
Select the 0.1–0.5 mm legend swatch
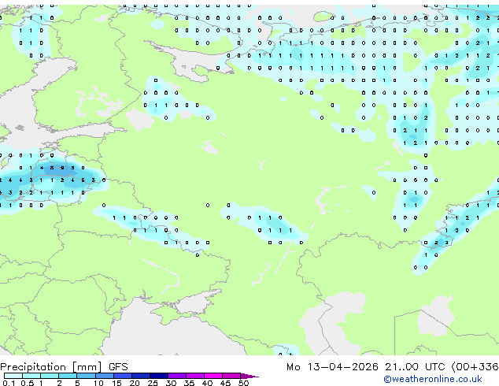[13, 376]
